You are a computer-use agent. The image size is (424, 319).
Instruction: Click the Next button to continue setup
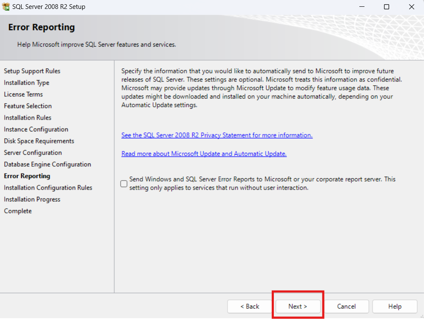(x=298, y=306)
